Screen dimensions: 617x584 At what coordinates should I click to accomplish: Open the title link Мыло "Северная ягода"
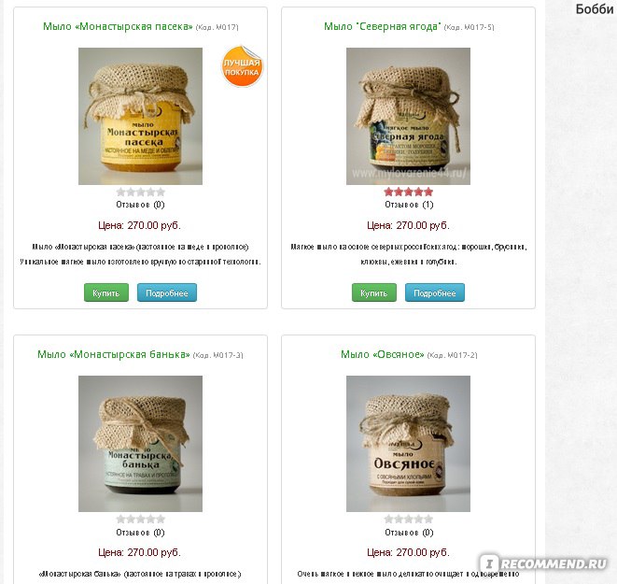[x=383, y=26]
